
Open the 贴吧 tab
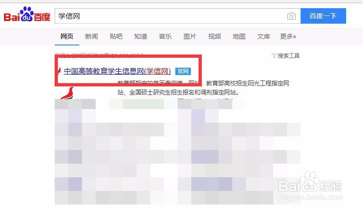(116, 36)
